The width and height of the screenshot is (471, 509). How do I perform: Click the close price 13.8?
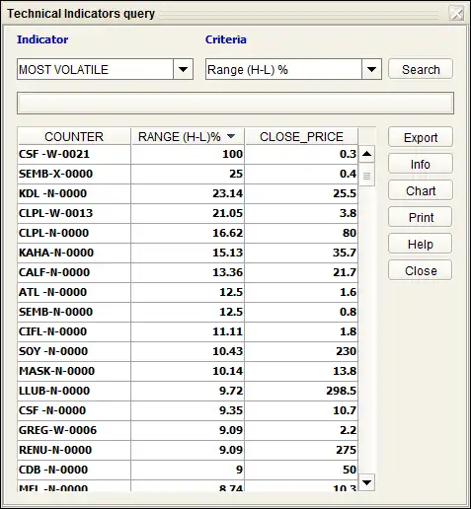[345, 371]
